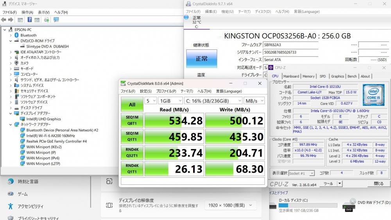Click the All button in CrystalDiskMark
The image size is (391, 220).
(x=132, y=105)
